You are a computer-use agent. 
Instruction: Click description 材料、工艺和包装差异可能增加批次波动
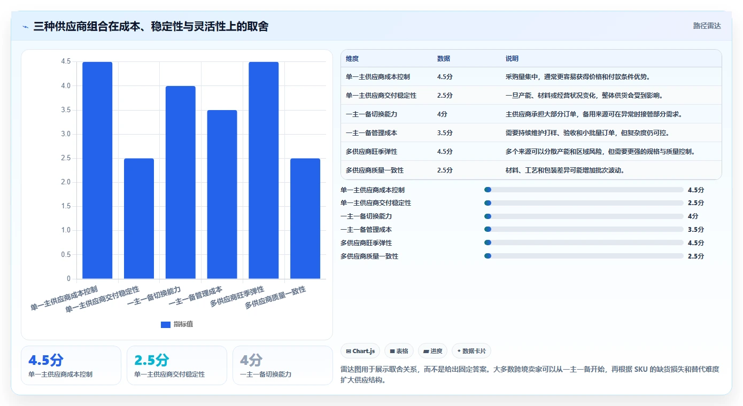565,170
